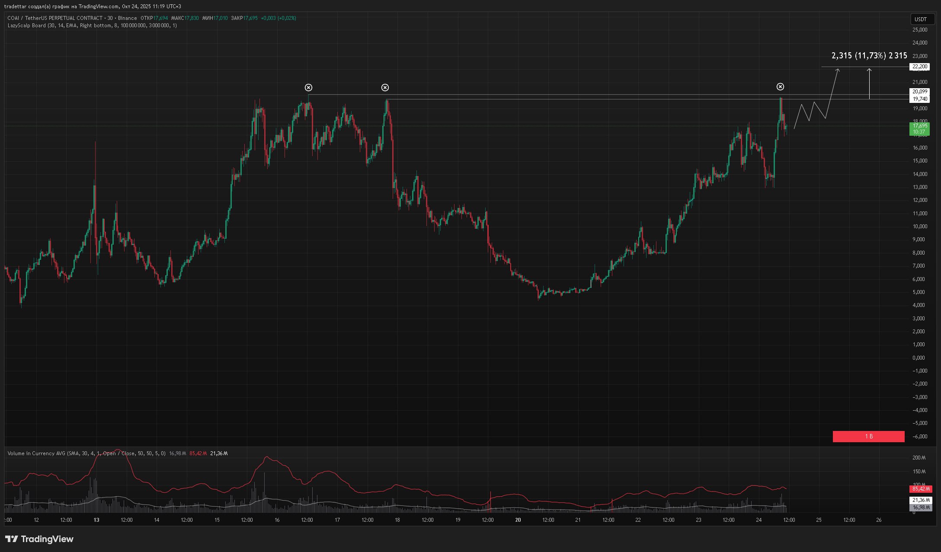The width and height of the screenshot is (941, 552).
Task: Click the red 1 B board label
Action: (868, 437)
